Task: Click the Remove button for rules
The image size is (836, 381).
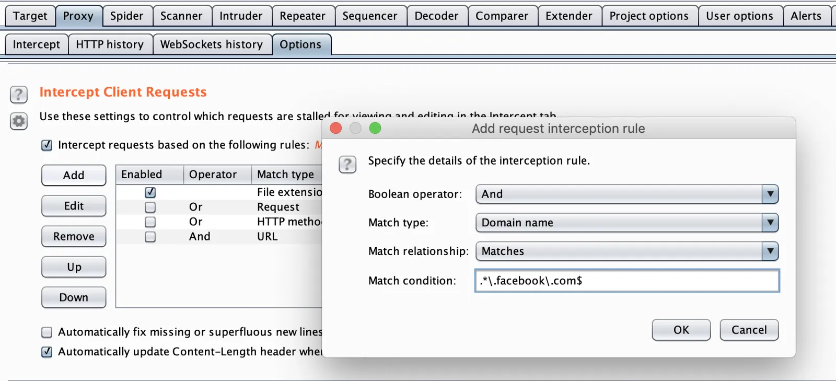Action: click(x=74, y=236)
